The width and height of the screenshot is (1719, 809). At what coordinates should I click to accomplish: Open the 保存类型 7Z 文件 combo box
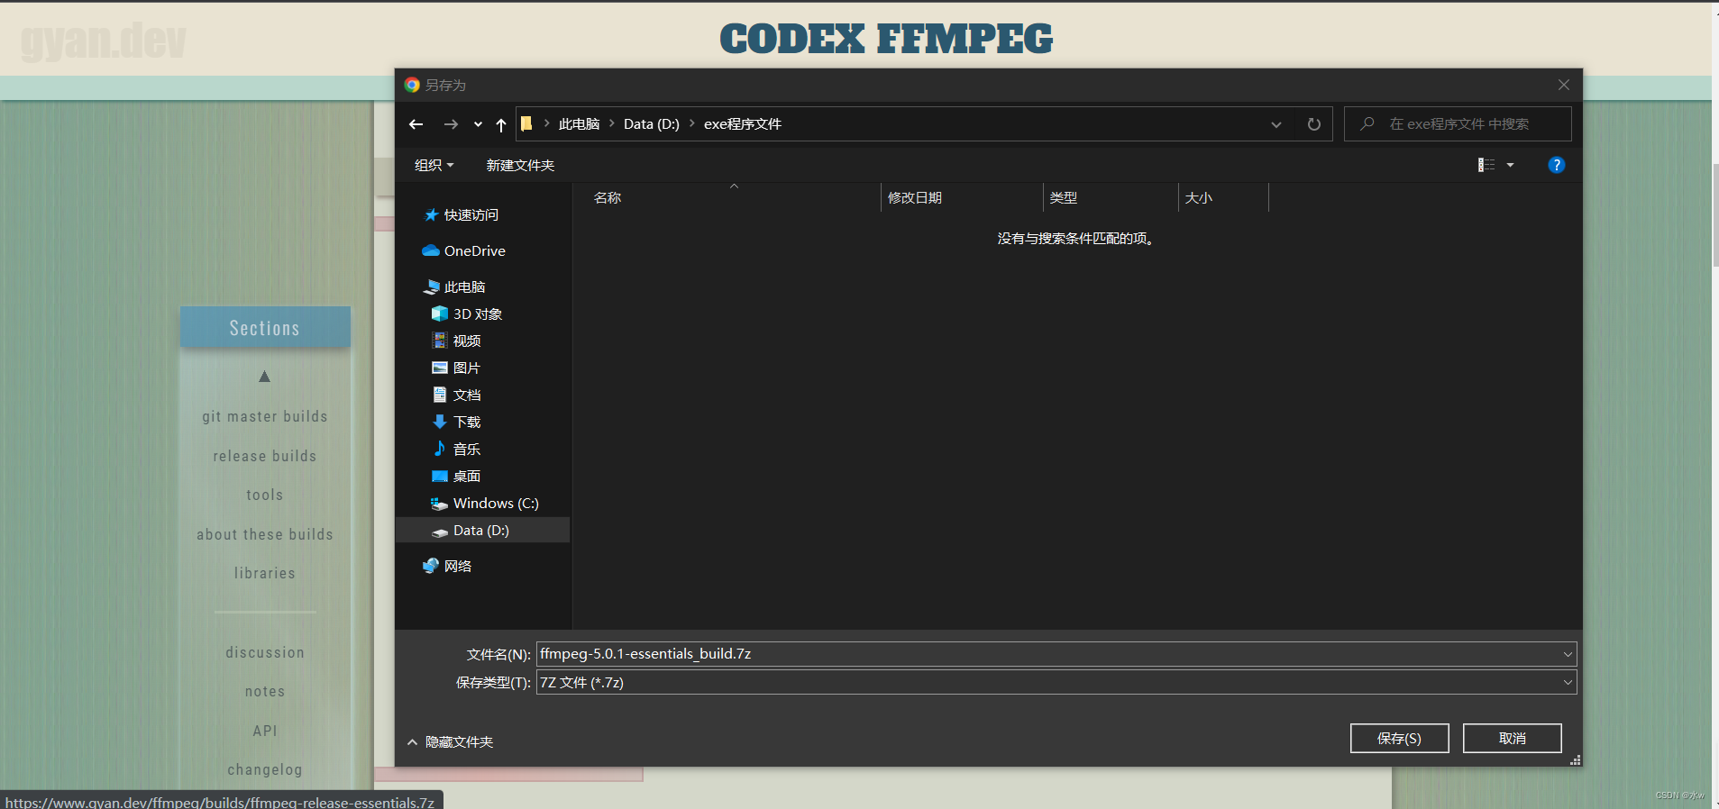1056,682
